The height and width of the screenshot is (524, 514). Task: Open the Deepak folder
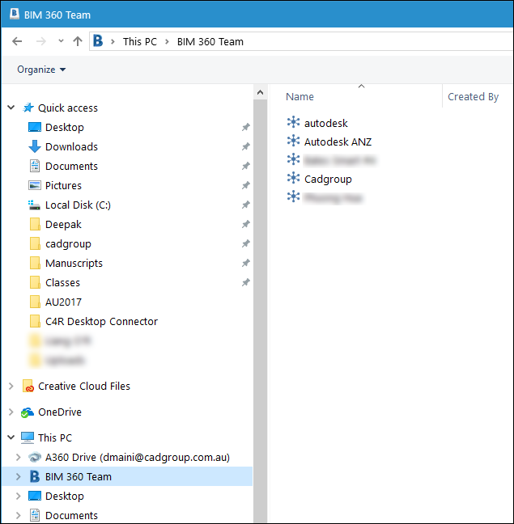tap(63, 224)
